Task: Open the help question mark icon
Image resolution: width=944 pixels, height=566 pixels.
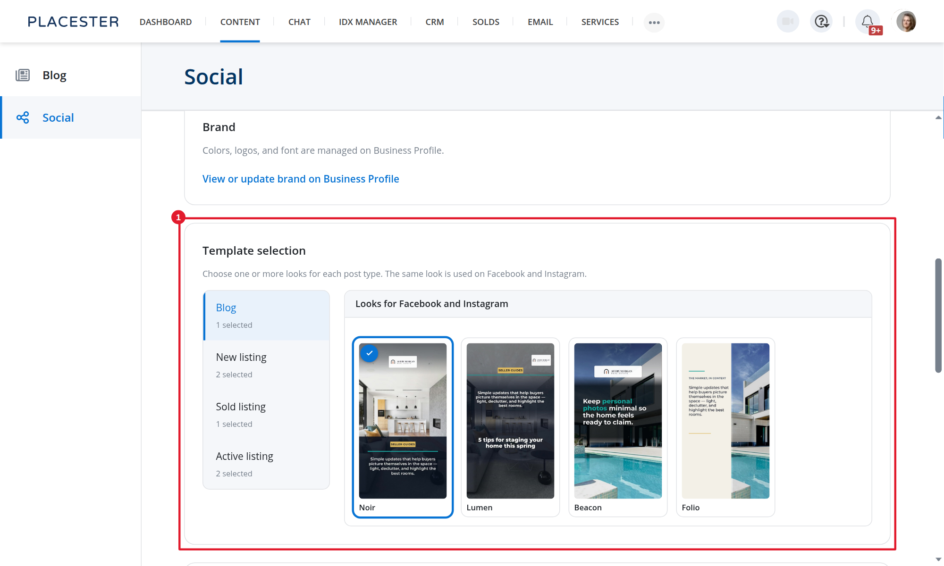Action: tap(822, 22)
